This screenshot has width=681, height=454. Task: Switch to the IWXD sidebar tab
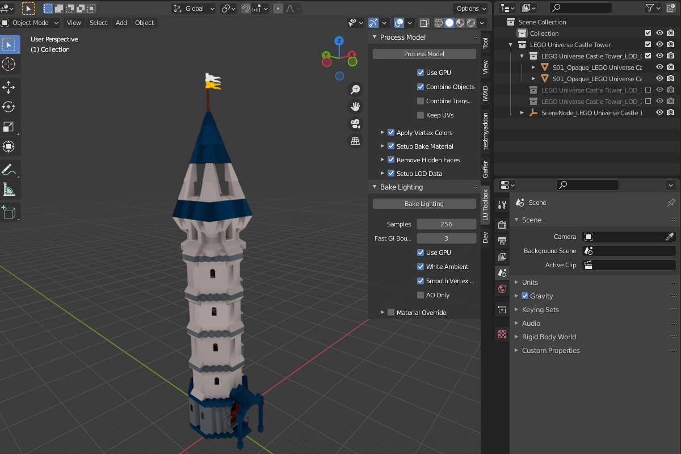tap(485, 94)
